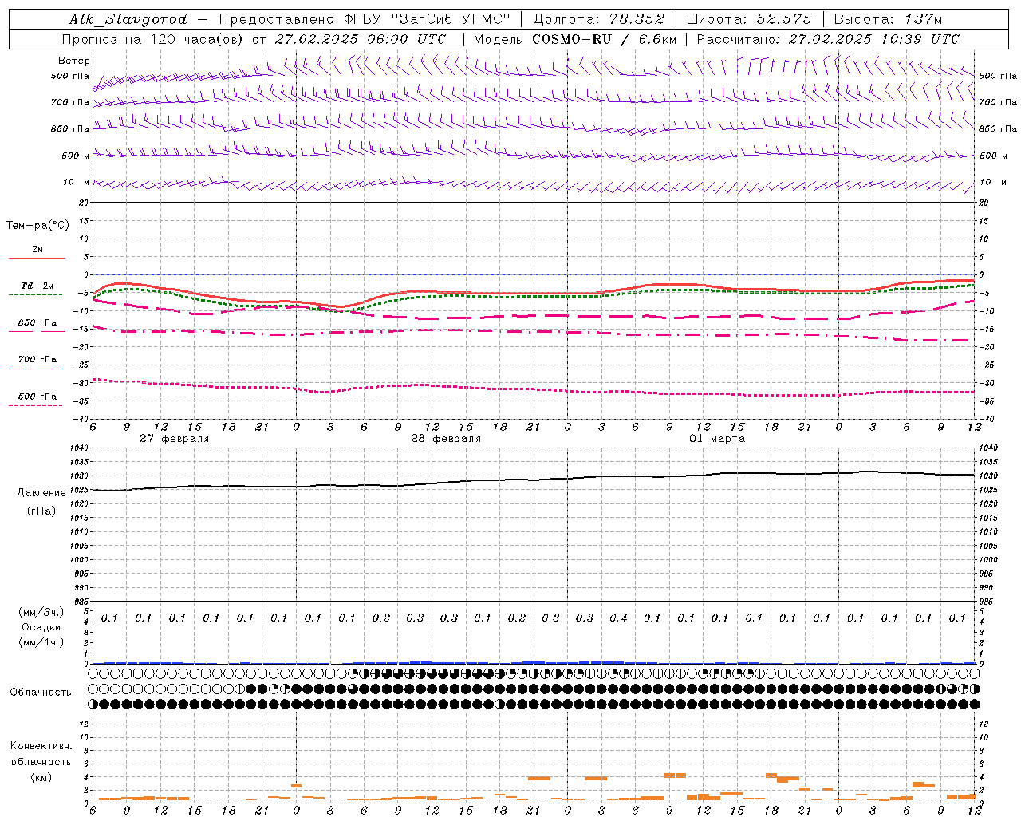Click the 'Td 2м' dew point legend entry
The image size is (1021, 817).
[37, 286]
